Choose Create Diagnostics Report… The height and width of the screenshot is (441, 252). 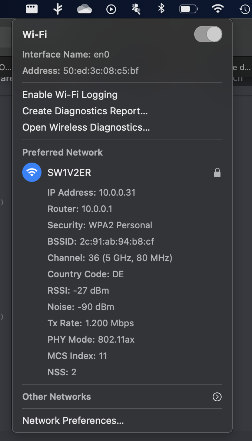pos(85,111)
